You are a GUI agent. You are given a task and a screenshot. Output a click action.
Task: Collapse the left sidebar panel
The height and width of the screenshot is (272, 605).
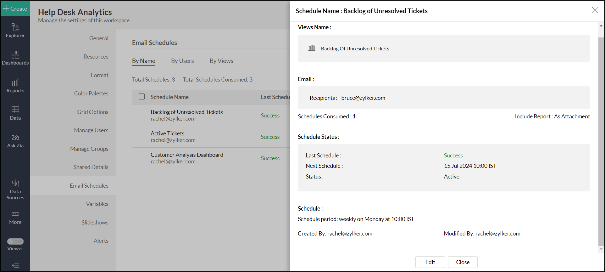tap(15, 265)
